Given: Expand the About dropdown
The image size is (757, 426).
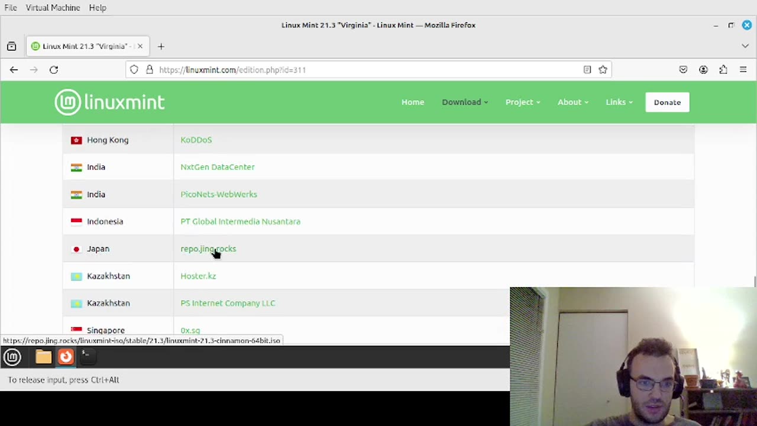Looking at the screenshot, I should click(573, 102).
